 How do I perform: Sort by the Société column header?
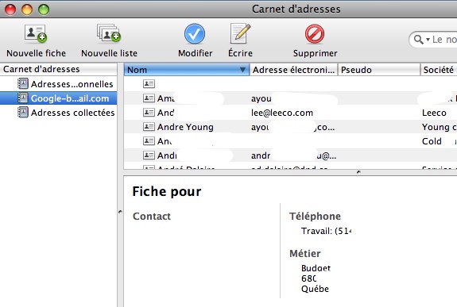point(439,70)
